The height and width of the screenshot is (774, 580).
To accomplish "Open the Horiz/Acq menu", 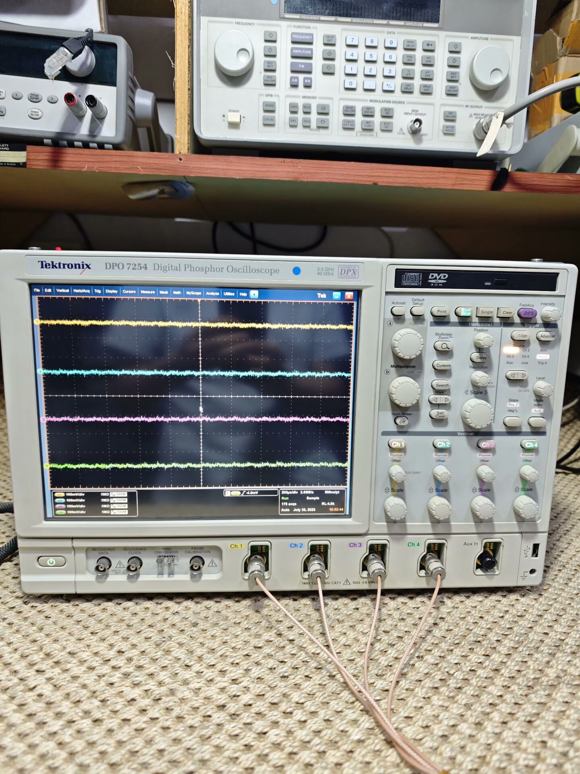I will click(x=81, y=291).
